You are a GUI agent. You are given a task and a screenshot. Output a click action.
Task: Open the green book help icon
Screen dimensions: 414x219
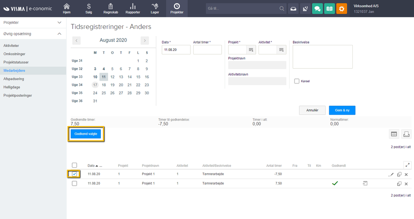pos(329,9)
